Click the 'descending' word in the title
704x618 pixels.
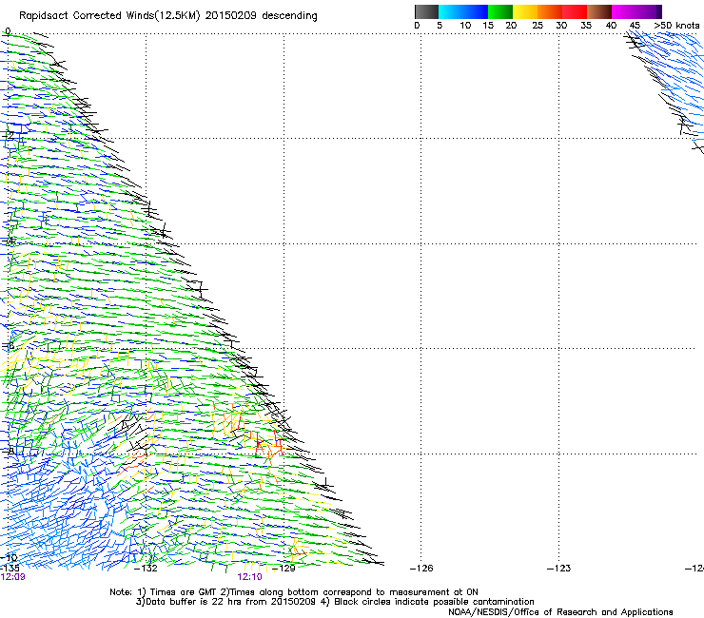tap(289, 16)
